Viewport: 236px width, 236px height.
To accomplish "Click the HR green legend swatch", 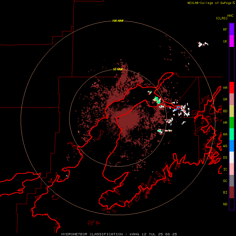I will 232,123.
